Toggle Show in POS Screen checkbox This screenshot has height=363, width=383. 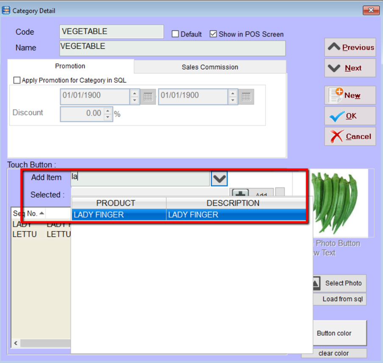pyautogui.click(x=213, y=34)
